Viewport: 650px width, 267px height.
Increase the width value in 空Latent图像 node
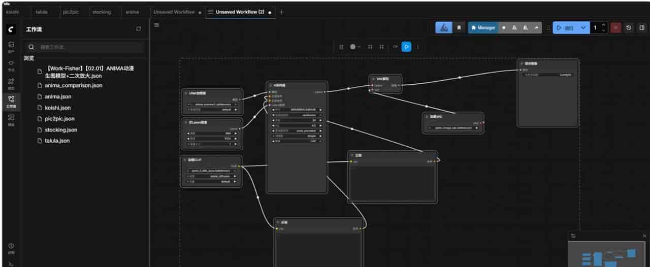[235, 133]
